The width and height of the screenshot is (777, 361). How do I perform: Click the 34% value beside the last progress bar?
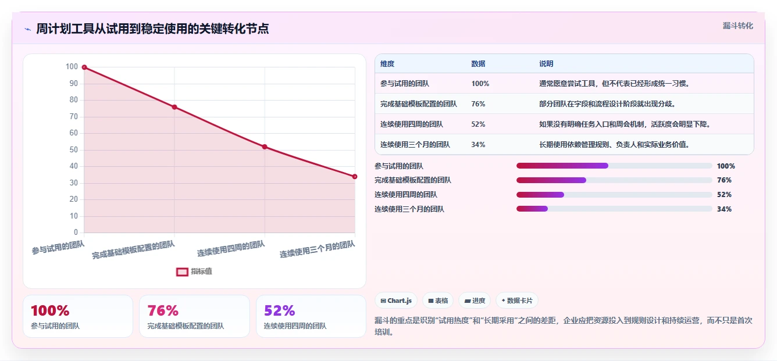point(724,209)
